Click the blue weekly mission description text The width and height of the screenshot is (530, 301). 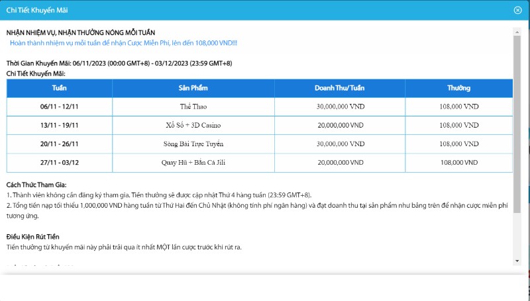coord(123,43)
